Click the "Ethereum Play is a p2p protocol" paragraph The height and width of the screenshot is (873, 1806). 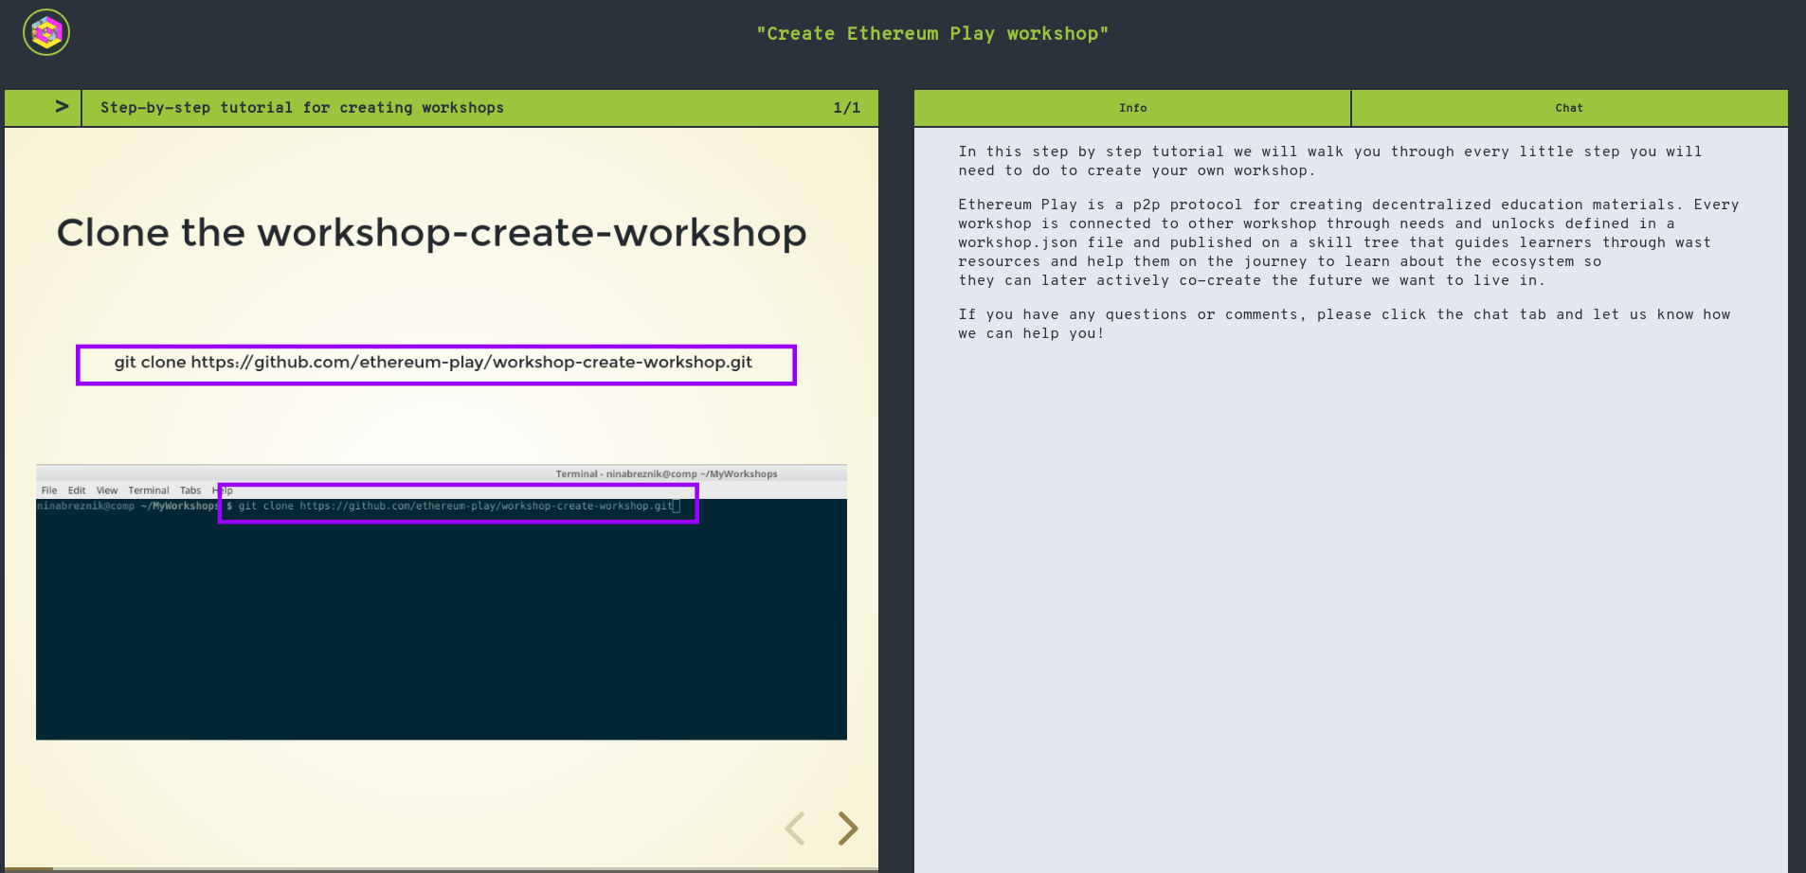(1348, 242)
